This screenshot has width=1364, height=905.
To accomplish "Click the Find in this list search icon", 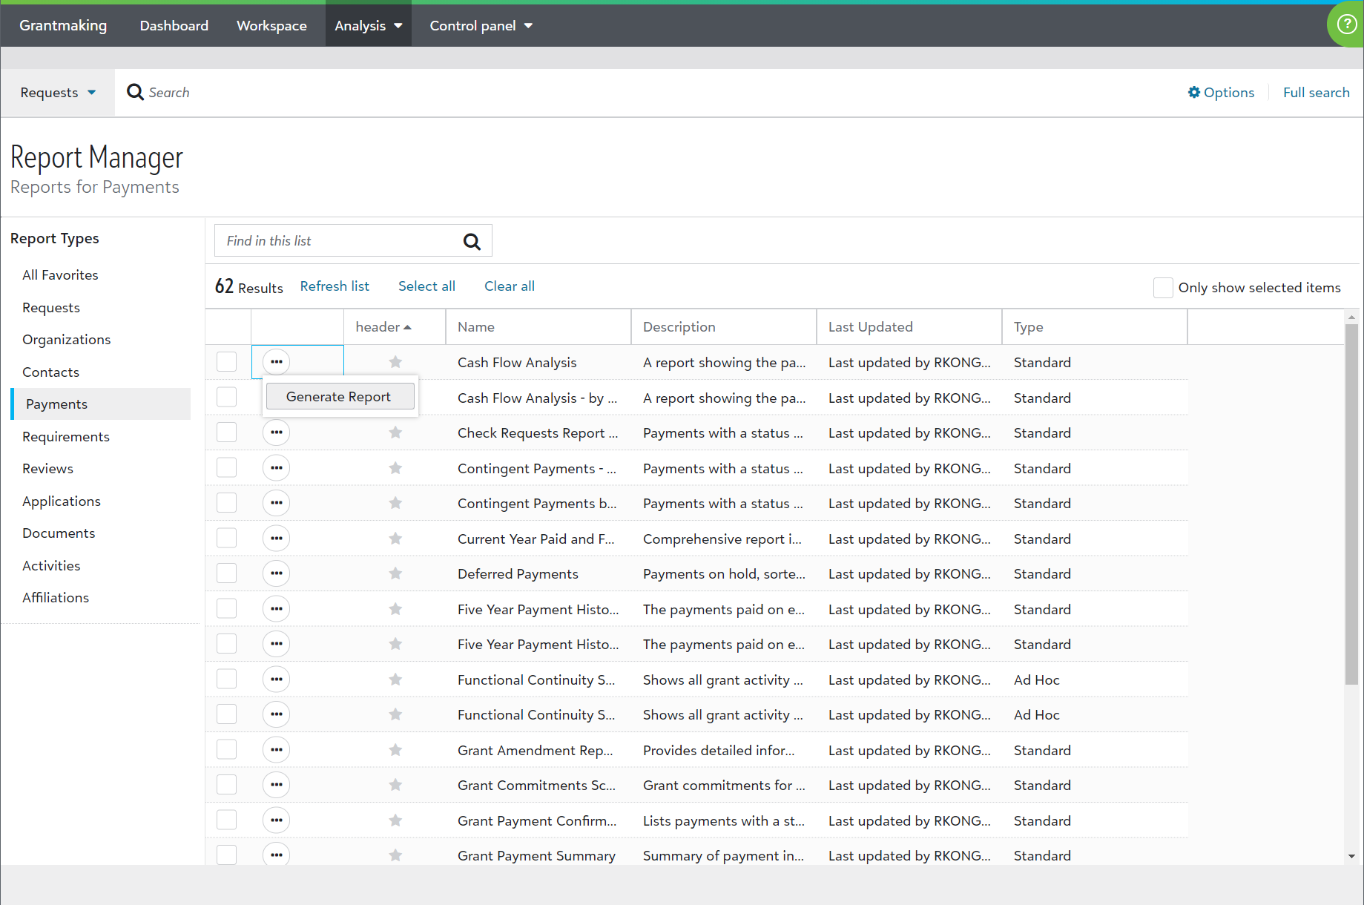I will point(472,241).
